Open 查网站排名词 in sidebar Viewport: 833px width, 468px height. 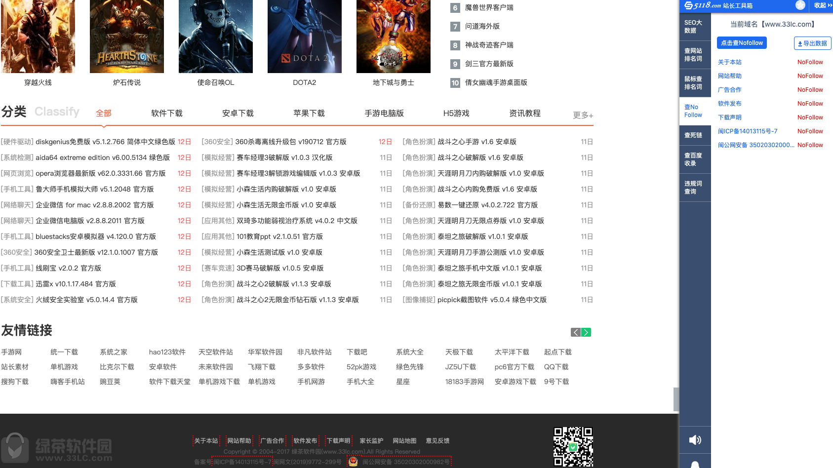pyautogui.click(x=695, y=55)
